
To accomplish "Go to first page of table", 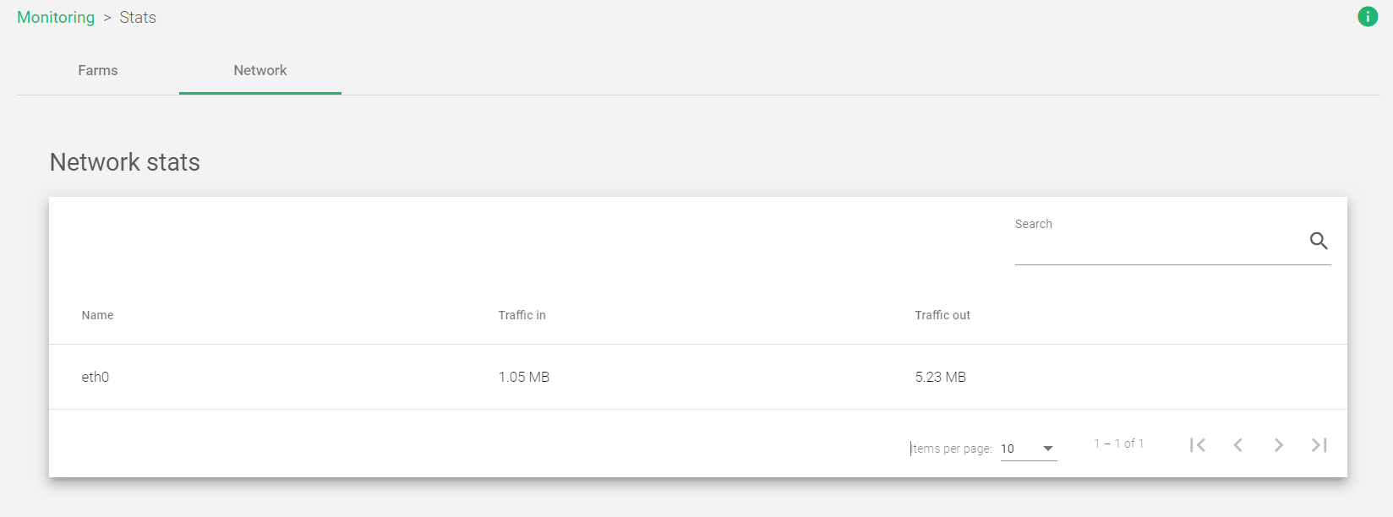I will 1198,445.
